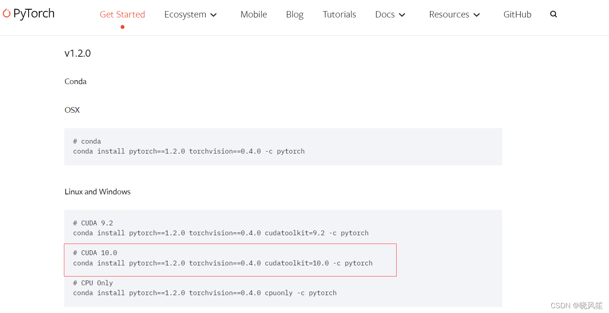Click the cudatoolkit=9.2 install command
609x313 pixels.
pyautogui.click(x=221, y=233)
